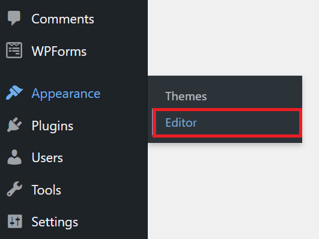Click empty flyout space right of Themes
Screen dimensions: 319x239
click(x=254, y=96)
